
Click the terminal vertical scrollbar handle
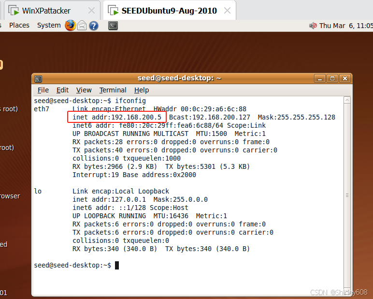(347, 195)
